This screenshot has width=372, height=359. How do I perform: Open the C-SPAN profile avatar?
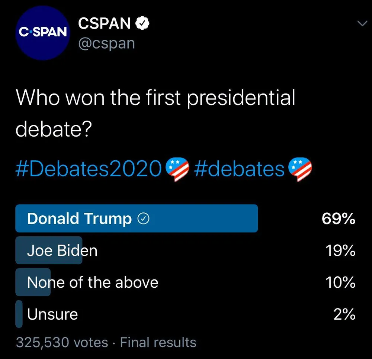tap(42, 33)
